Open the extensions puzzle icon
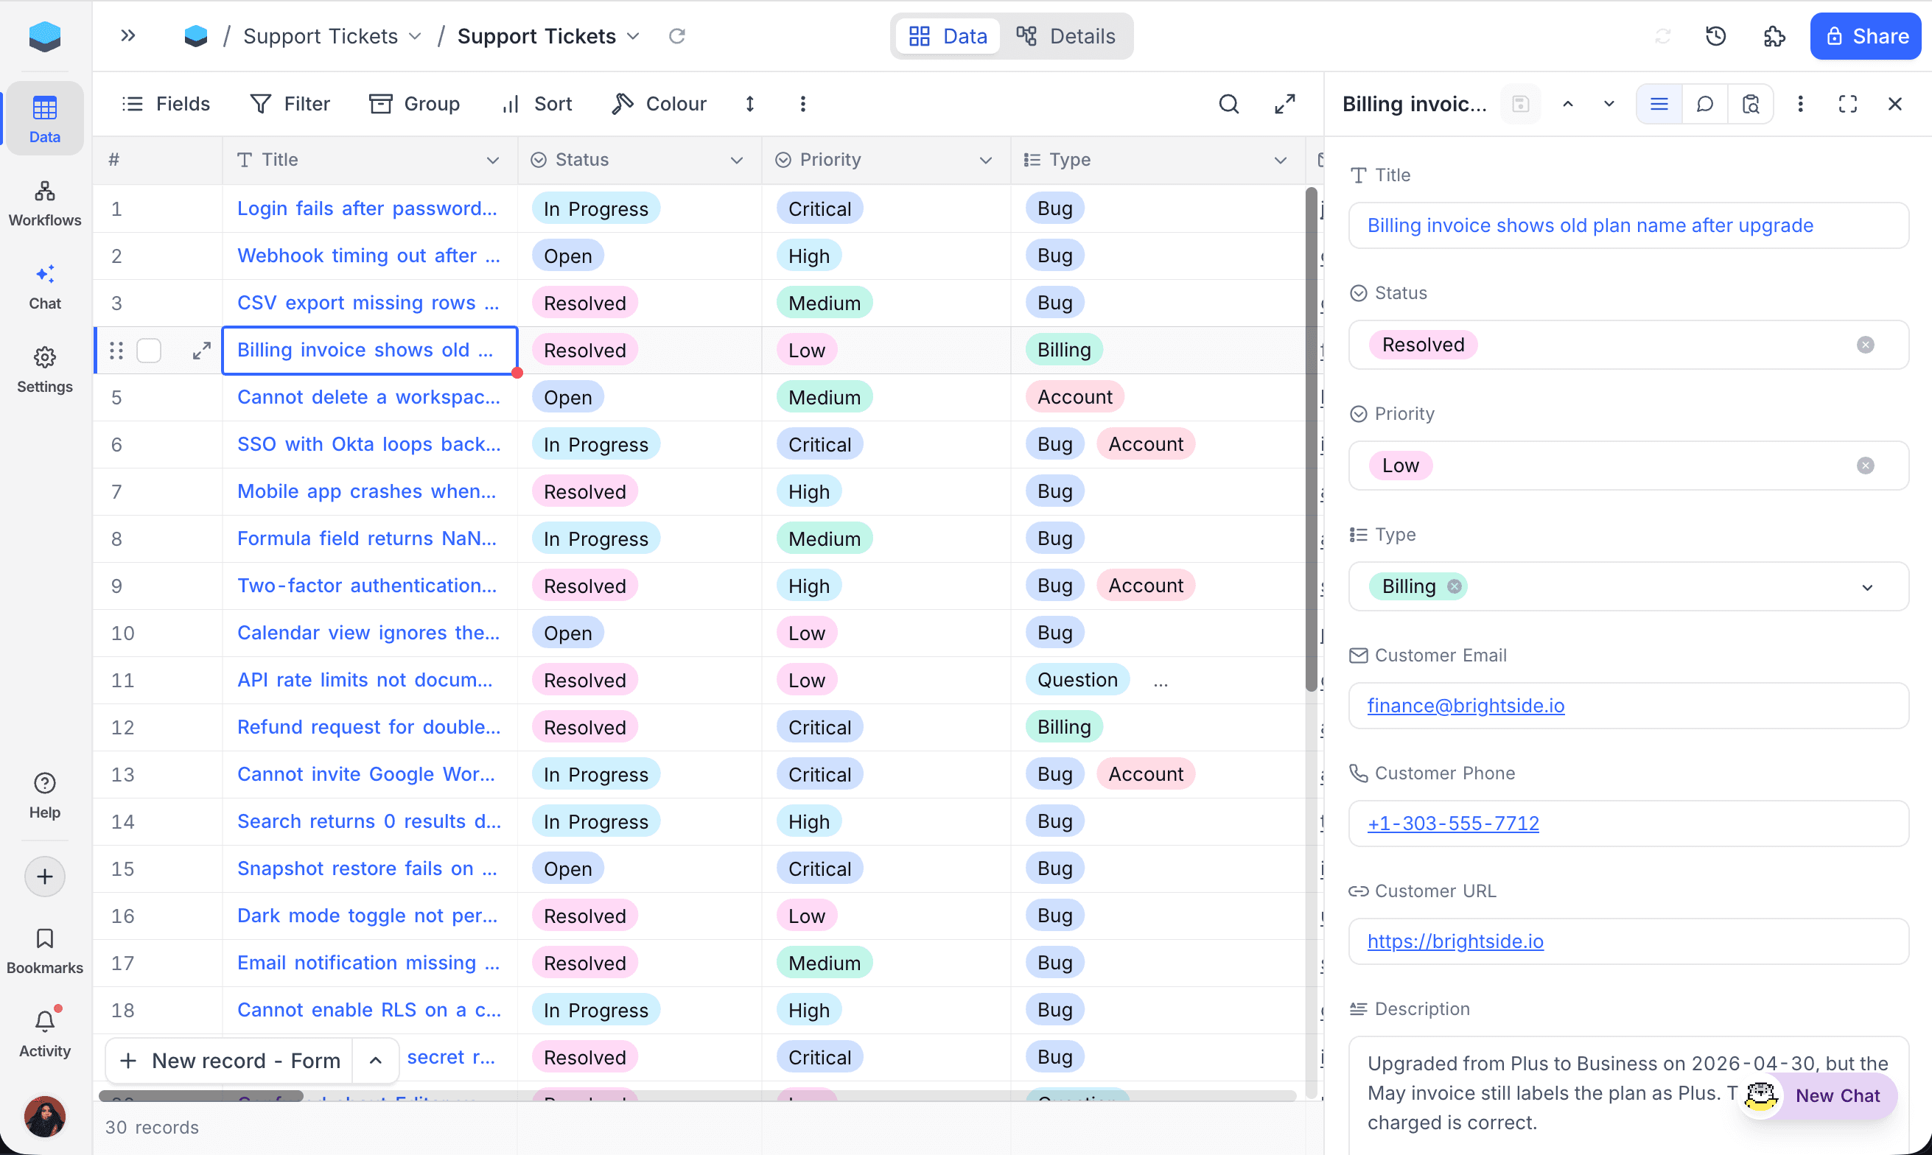The height and width of the screenshot is (1155, 1932). [1774, 36]
